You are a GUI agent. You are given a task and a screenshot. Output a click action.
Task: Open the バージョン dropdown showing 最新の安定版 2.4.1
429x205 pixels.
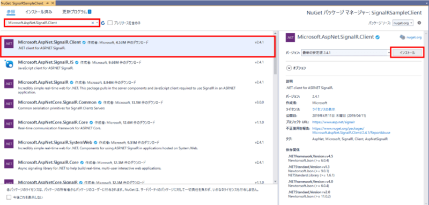[x=346, y=53]
